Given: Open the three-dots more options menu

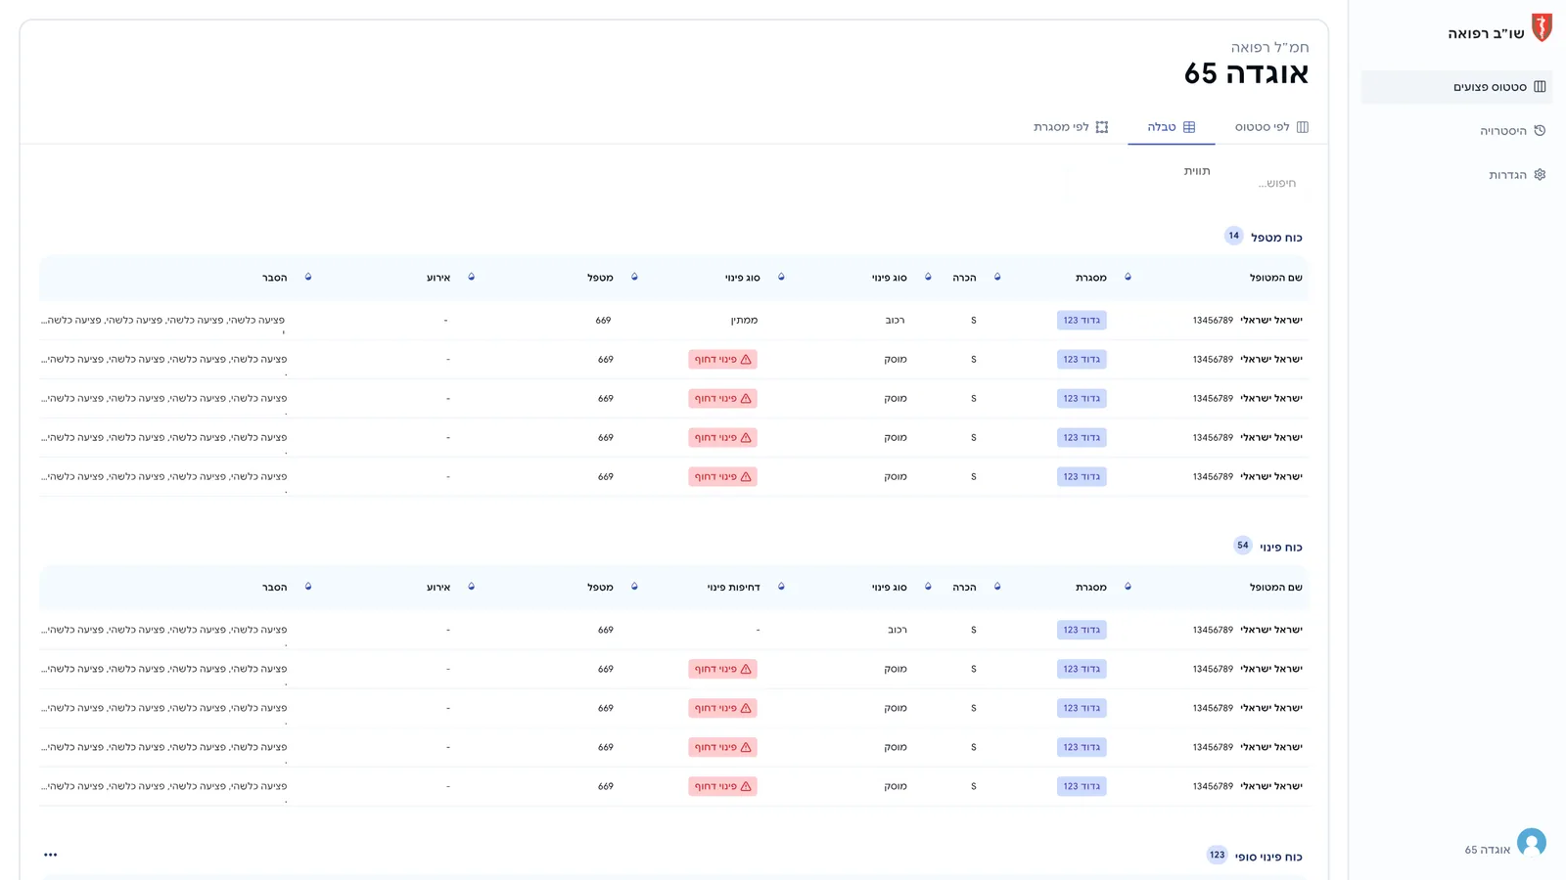Looking at the screenshot, I should pyautogui.click(x=51, y=855).
